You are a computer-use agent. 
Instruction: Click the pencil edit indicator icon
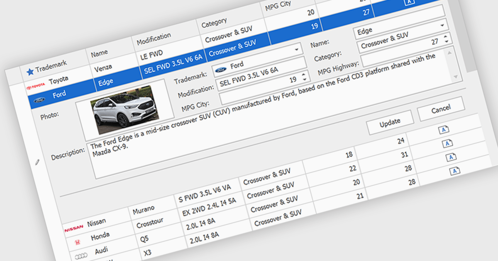(x=38, y=162)
